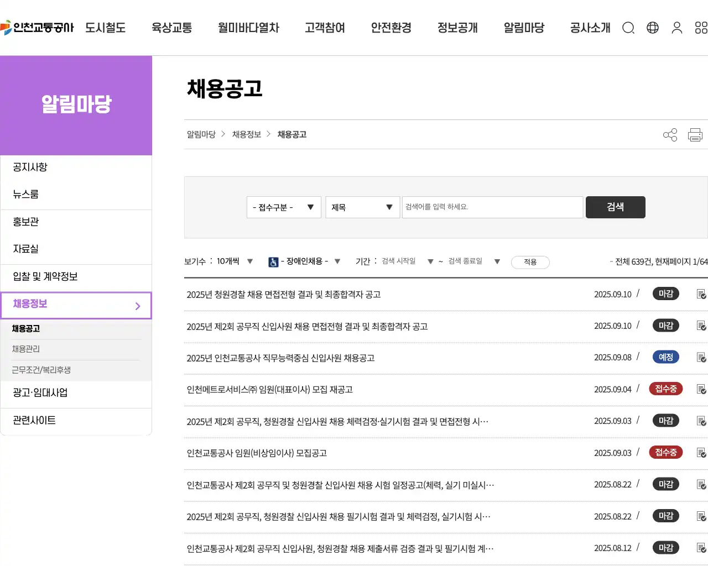Open document icon for 인천메트로서비스 임원 모집 row

701,389
